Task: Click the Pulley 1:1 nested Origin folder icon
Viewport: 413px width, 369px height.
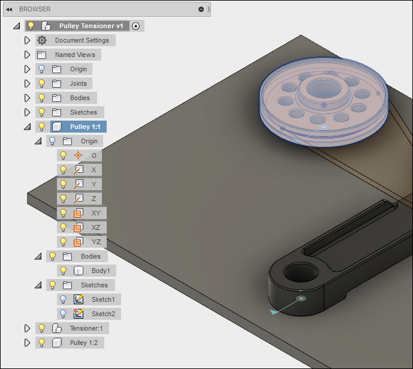Action: pos(67,141)
